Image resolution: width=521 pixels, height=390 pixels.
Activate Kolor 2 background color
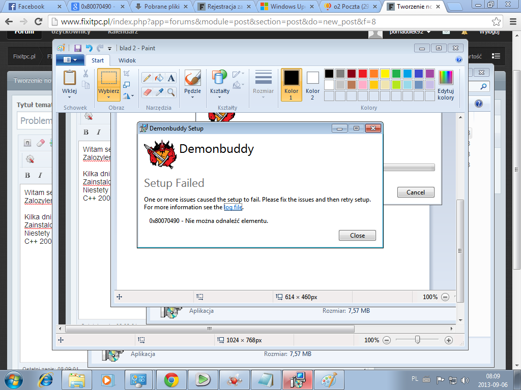(x=312, y=85)
